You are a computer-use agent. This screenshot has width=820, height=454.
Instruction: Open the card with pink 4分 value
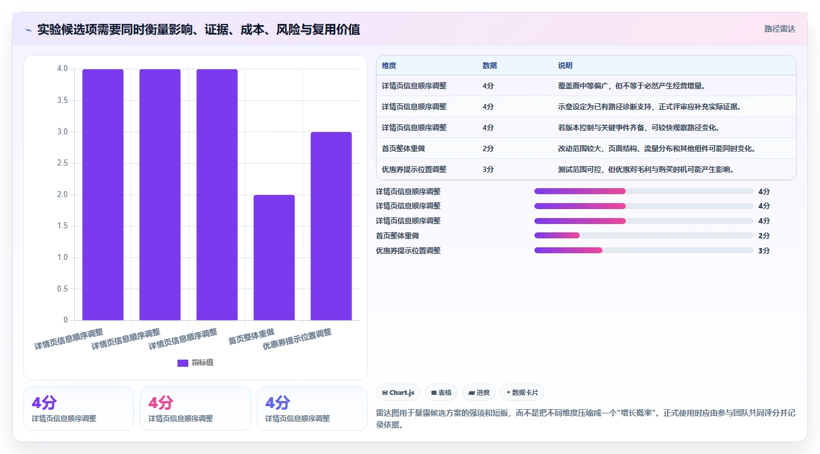195,409
